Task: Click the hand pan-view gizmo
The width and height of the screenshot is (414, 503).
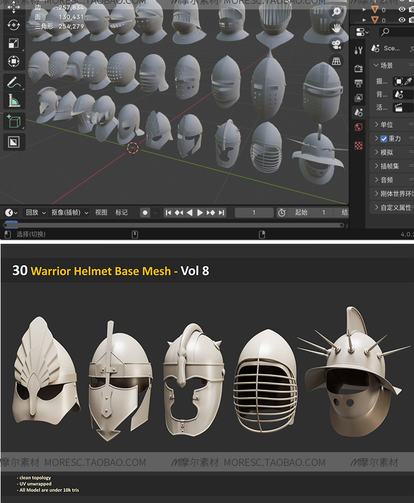Action: pos(336,28)
